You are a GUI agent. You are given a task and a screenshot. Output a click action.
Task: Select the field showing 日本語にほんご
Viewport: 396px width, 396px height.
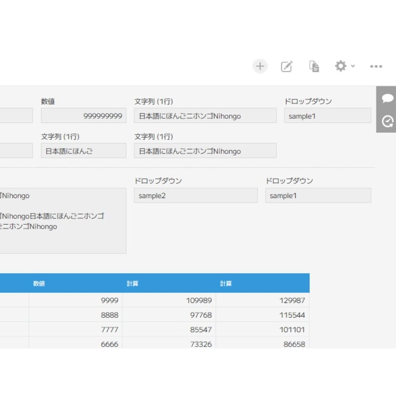click(83, 150)
